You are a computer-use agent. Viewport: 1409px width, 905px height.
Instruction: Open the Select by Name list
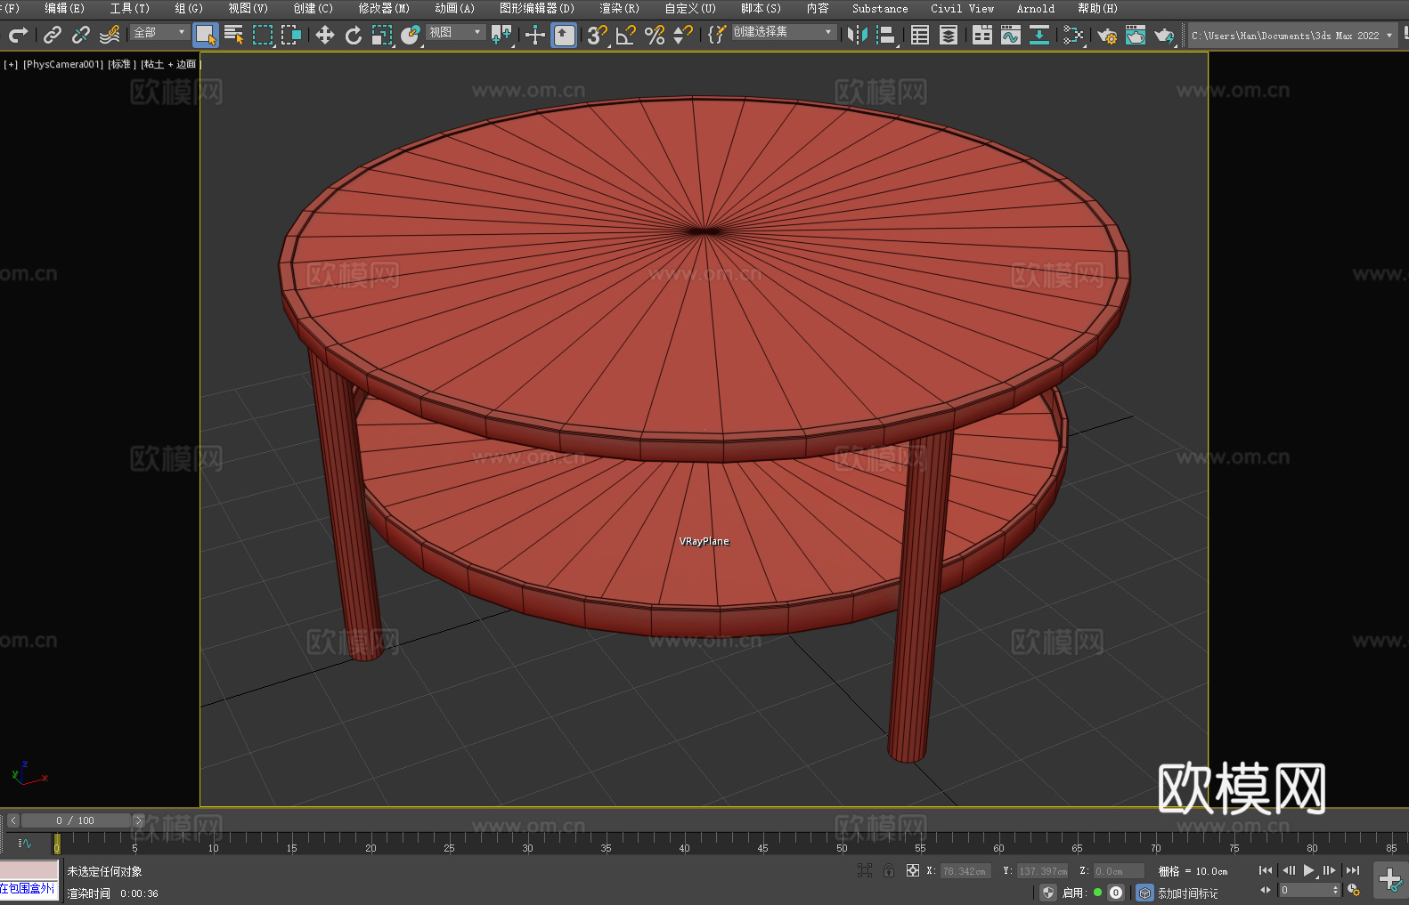coord(234,35)
